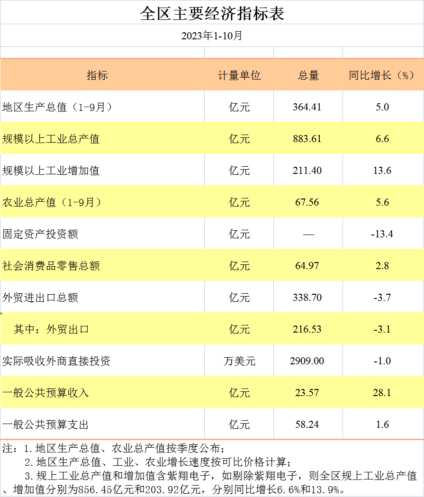This screenshot has height=497, width=424.
Task: Select the growth value 28.1
Action: pyautogui.click(x=382, y=393)
